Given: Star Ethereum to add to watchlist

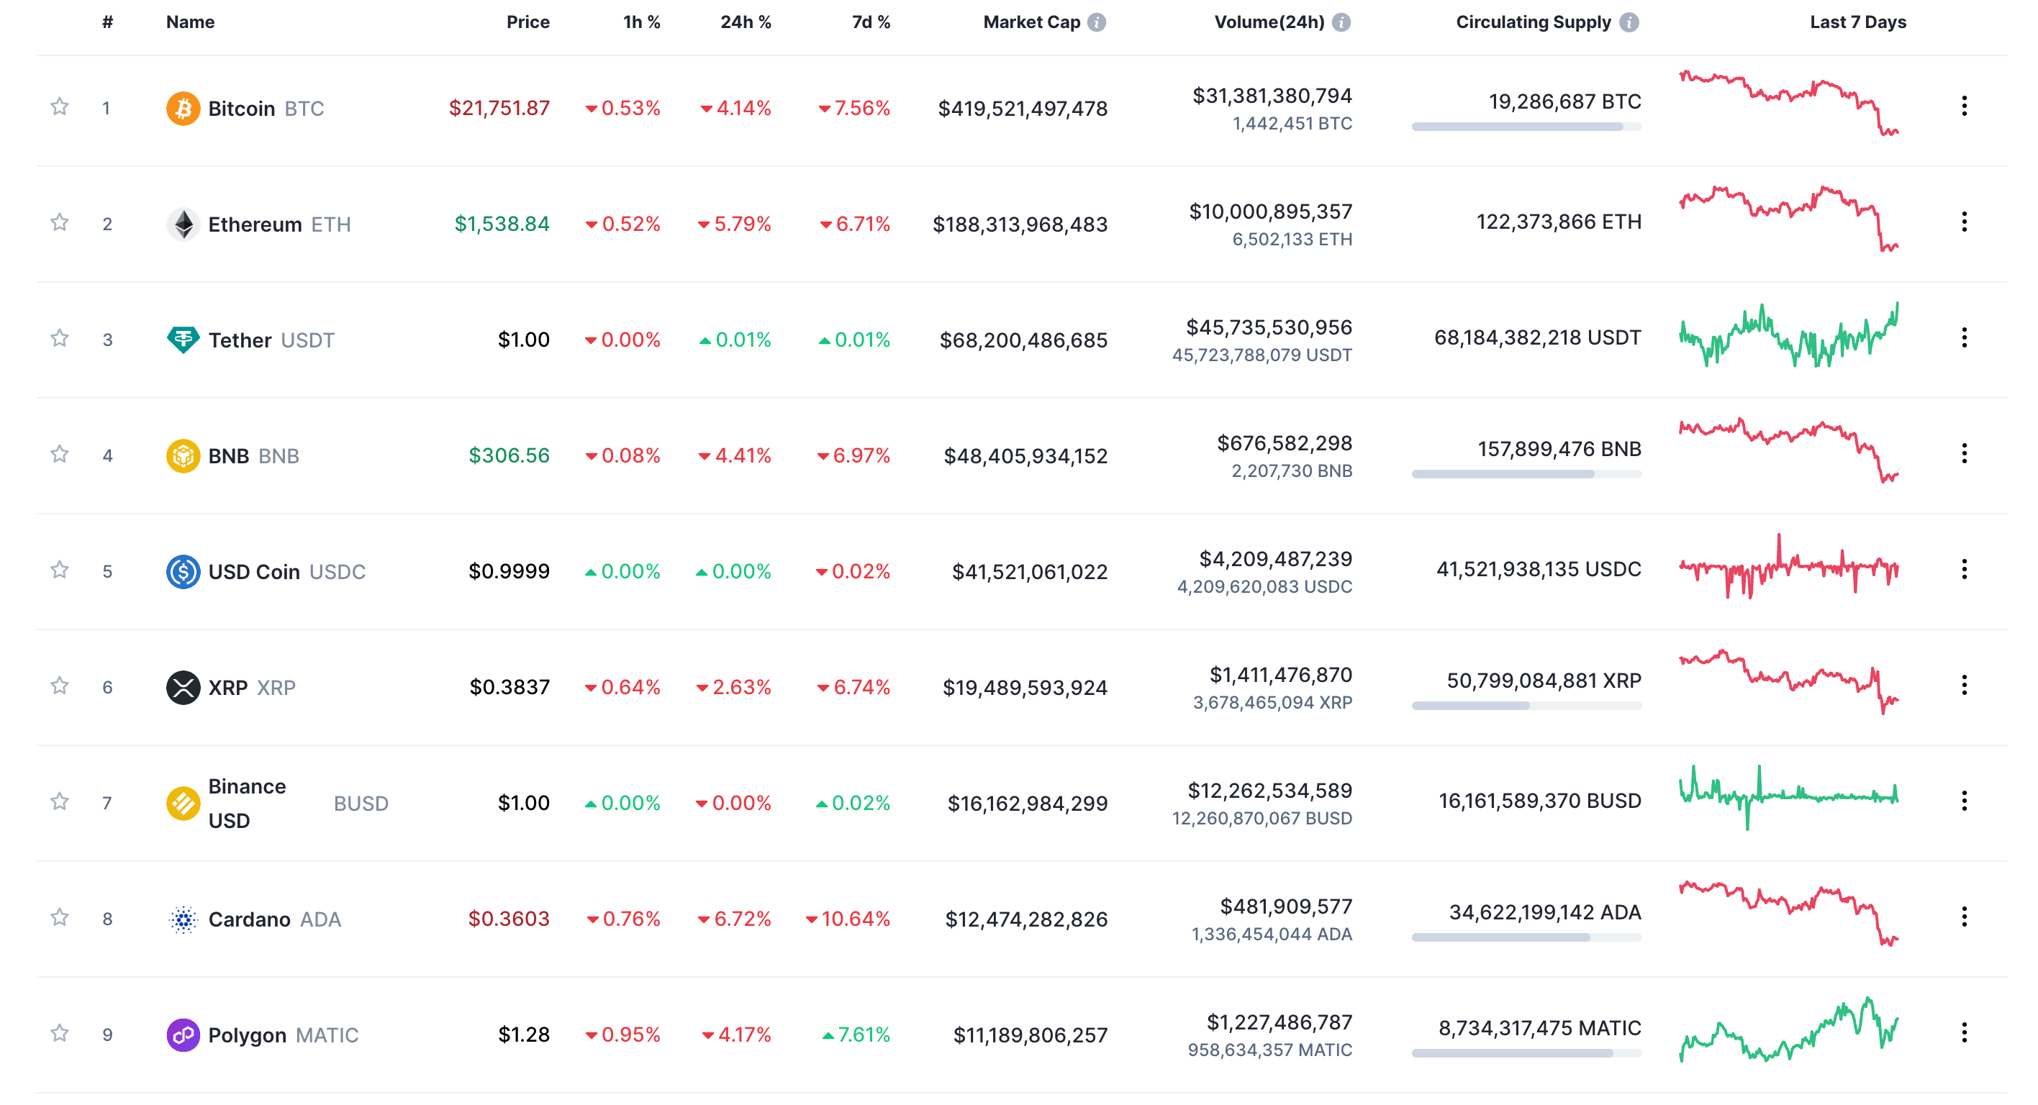Looking at the screenshot, I should [x=59, y=222].
